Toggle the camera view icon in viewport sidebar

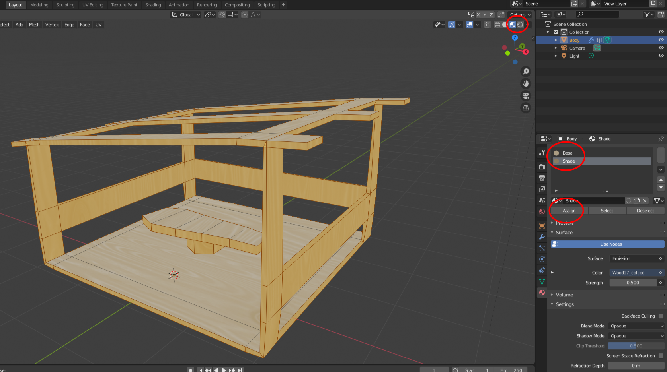click(x=526, y=96)
